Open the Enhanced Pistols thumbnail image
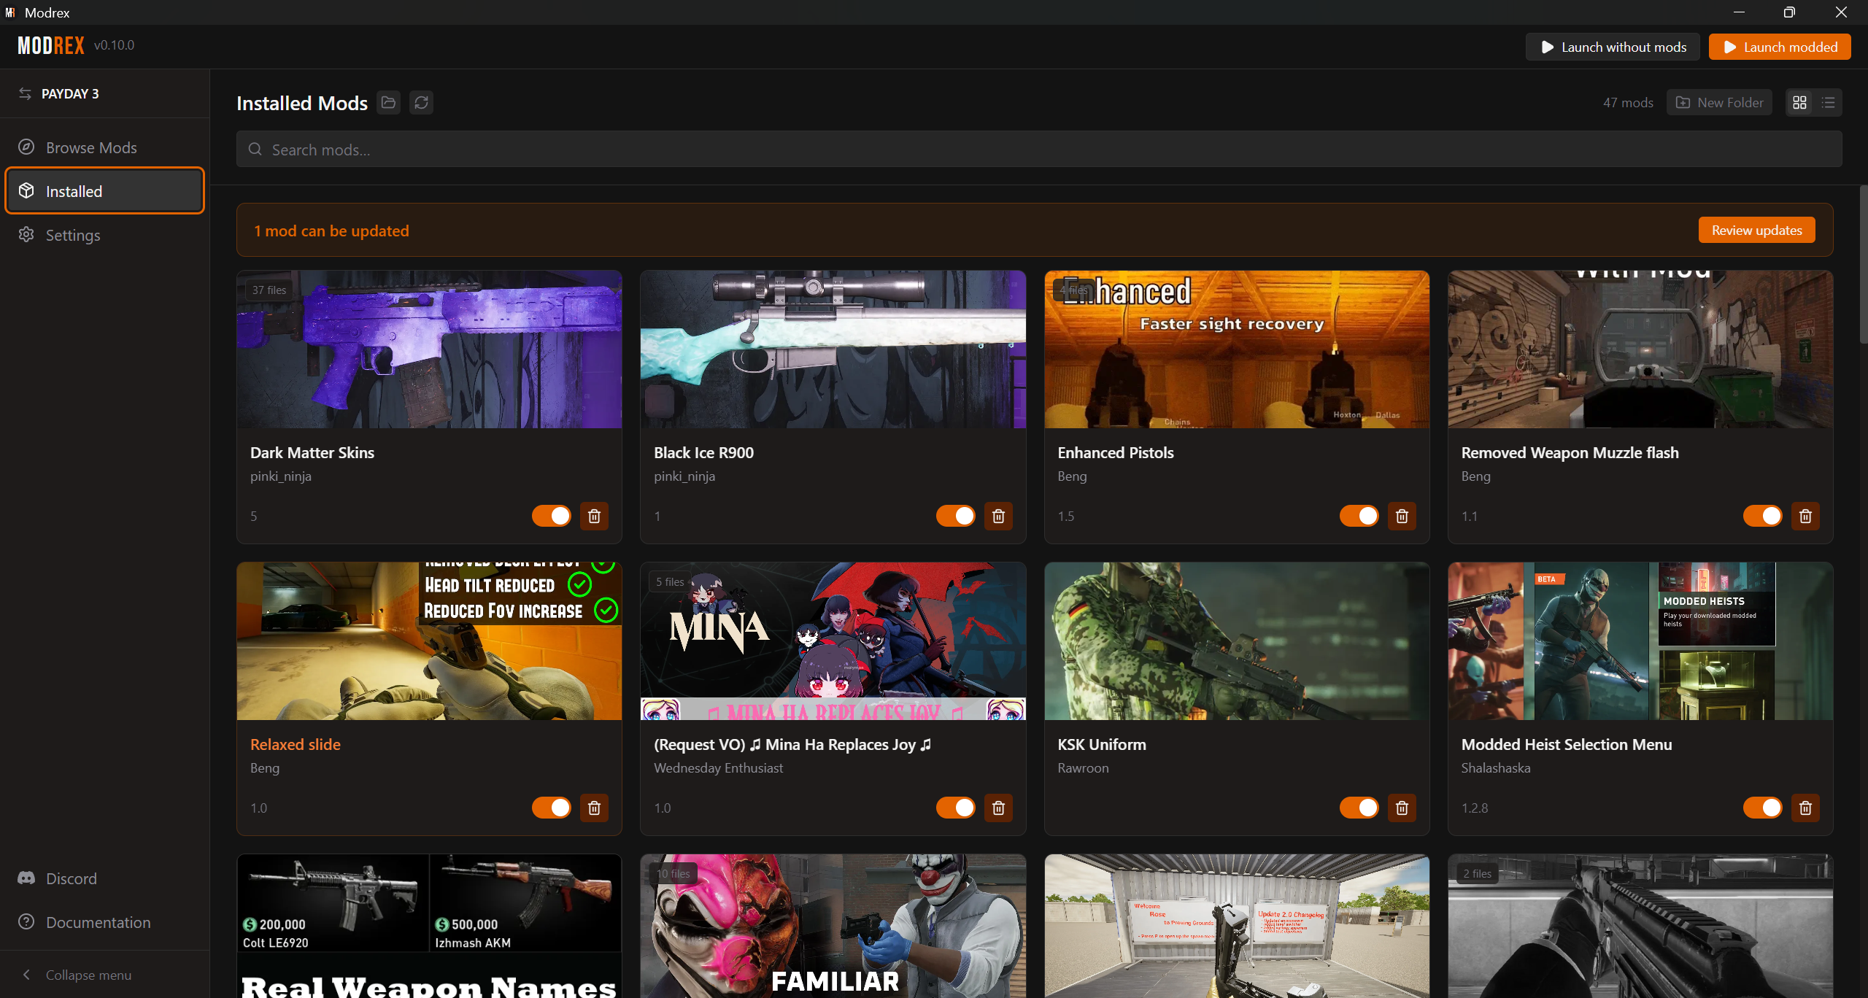This screenshot has width=1868, height=998. coord(1237,349)
